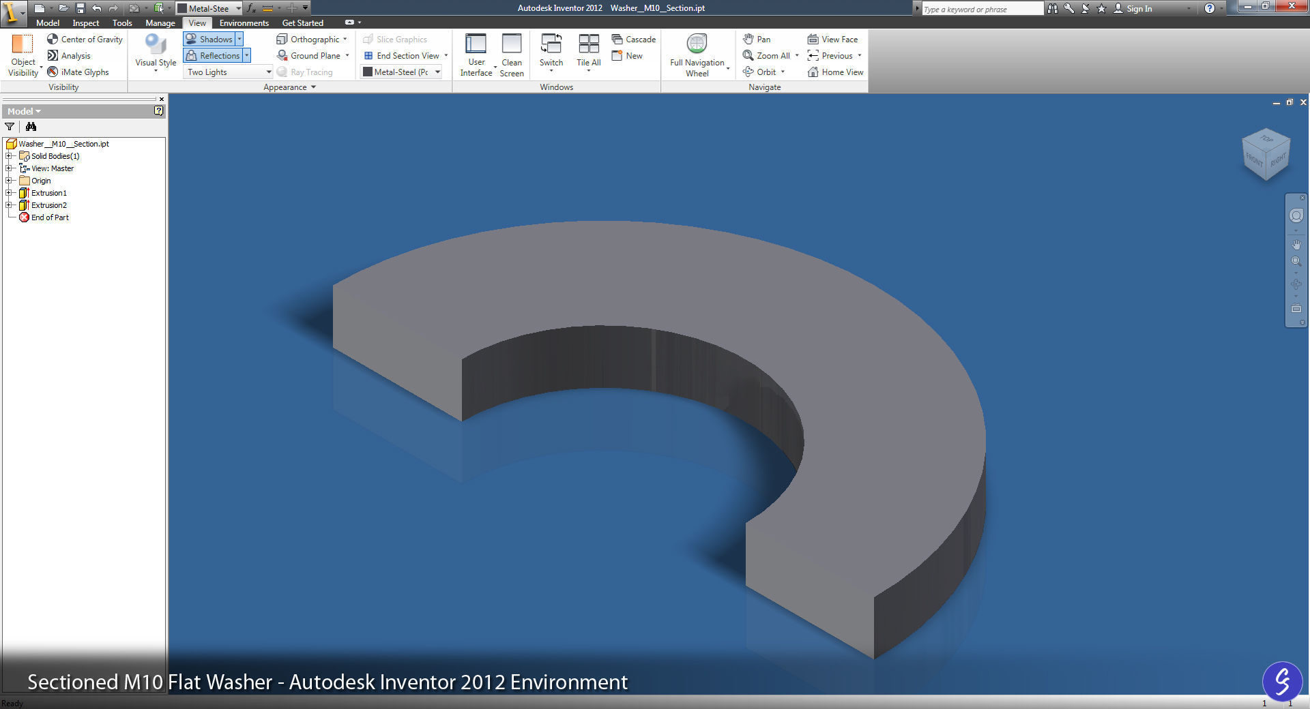Click the navigation bar steering wheel icon
Screen dimensions: 1310x709
[x=1296, y=215]
